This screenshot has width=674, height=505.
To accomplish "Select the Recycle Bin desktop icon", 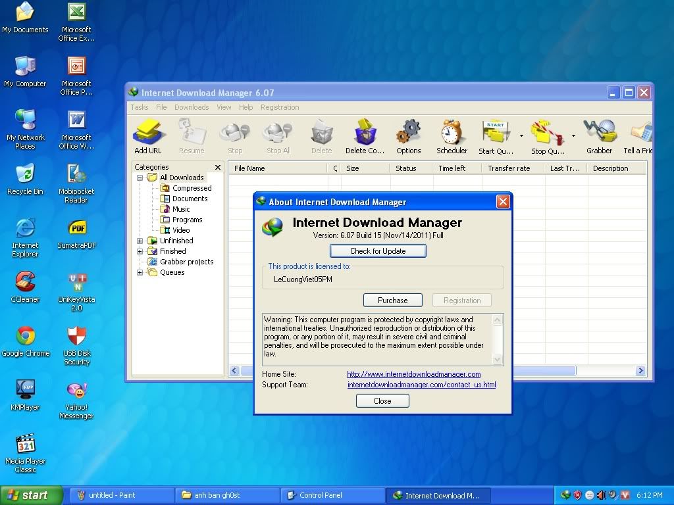I will click(25, 180).
